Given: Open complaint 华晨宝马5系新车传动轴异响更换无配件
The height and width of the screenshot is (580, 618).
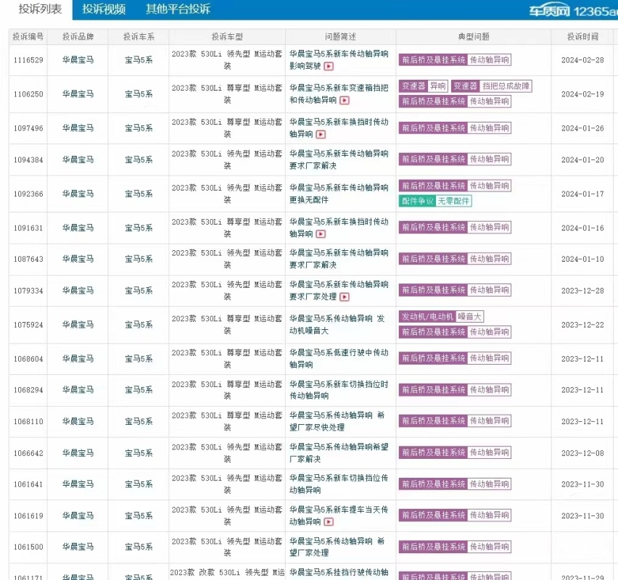Looking at the screenshot, I should tap(339, 194).
